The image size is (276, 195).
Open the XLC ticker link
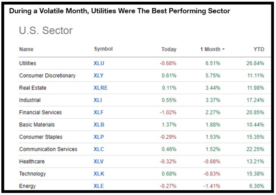(99, 149)
